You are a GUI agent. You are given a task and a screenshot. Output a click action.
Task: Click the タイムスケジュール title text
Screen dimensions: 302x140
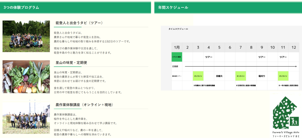pyautogui.click(x=178, y=29)
